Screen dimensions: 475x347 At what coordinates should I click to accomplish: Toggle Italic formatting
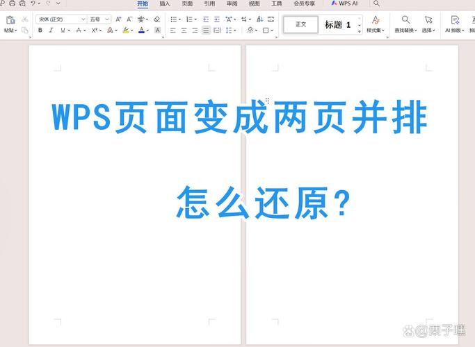[x=51, y=31]
